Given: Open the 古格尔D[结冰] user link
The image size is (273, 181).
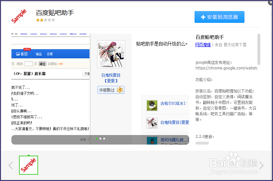Looking at the screenshot, I should tap(174, 104).
